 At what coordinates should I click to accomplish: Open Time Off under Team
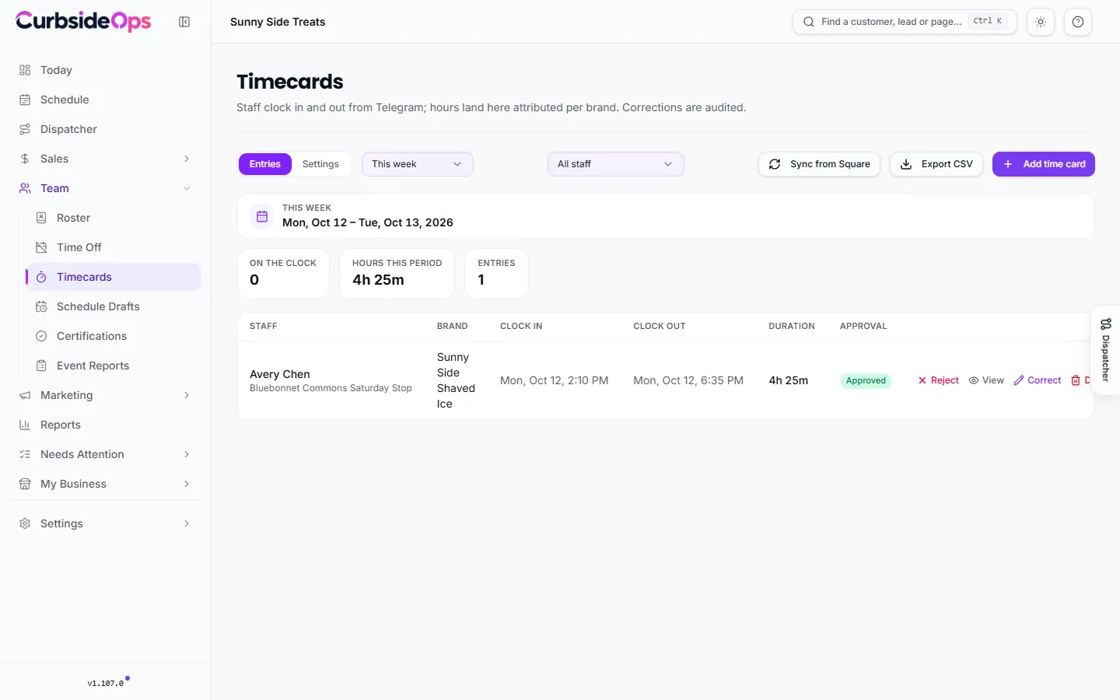[114, 247]
